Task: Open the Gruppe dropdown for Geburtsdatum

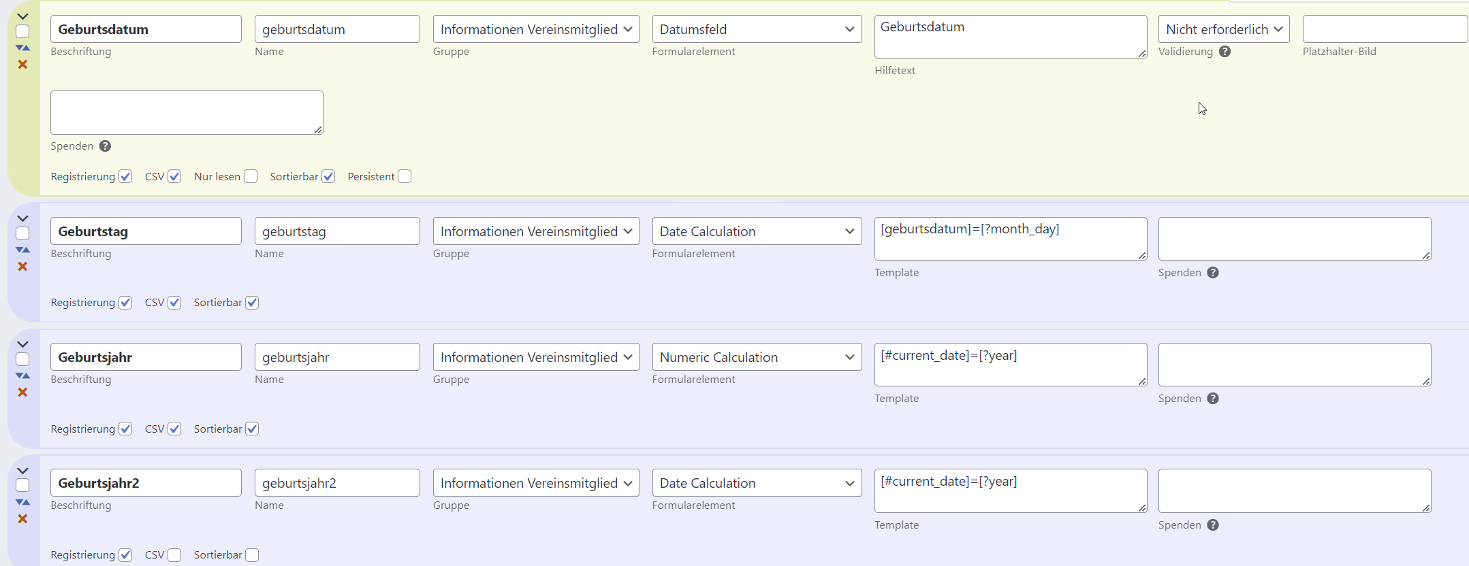Action: (x=536, y=29)
